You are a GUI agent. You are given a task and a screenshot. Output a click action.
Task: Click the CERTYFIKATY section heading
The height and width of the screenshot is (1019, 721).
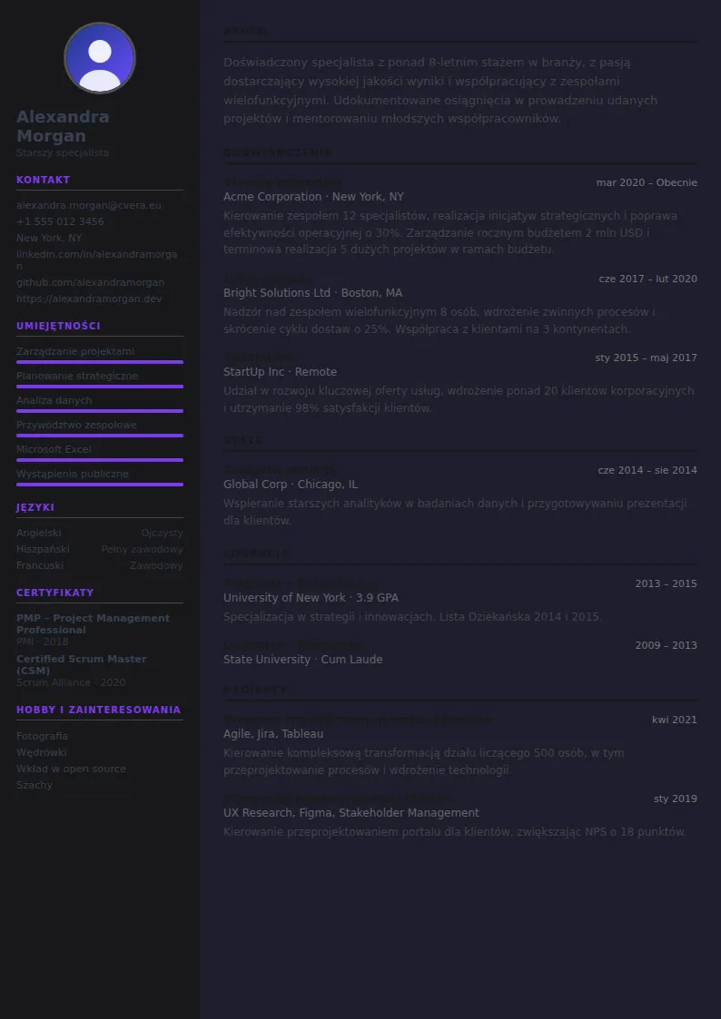54,593
